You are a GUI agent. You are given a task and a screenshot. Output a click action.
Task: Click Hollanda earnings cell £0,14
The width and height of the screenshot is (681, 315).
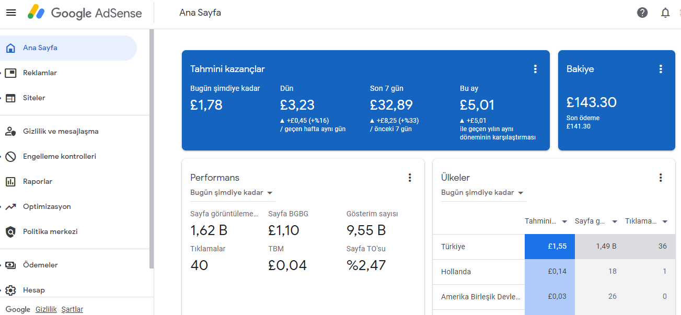tap(550, 272)
